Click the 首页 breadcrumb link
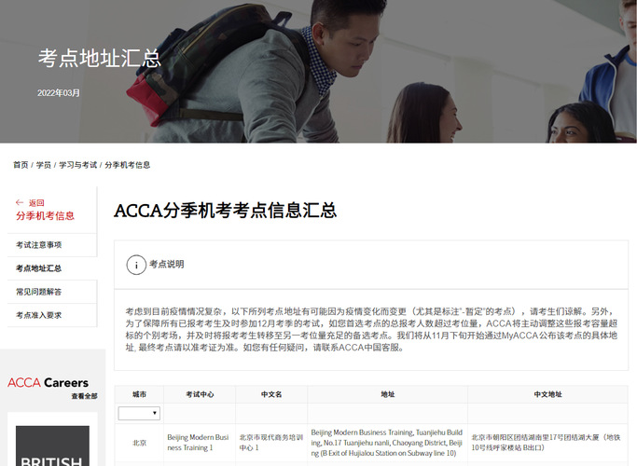 point(21,165)
